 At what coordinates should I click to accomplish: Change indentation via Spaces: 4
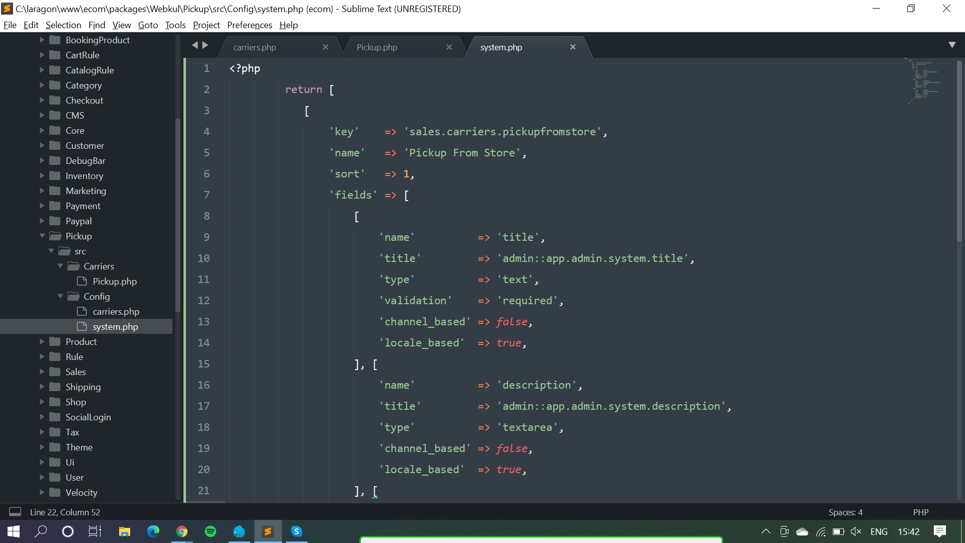[x=845, y=512]
